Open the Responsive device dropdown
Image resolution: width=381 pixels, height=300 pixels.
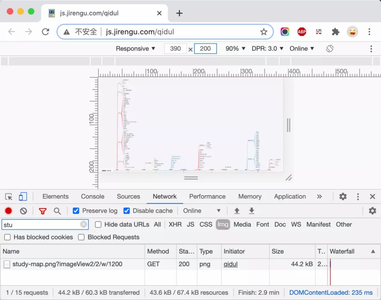tap(135, 49)
